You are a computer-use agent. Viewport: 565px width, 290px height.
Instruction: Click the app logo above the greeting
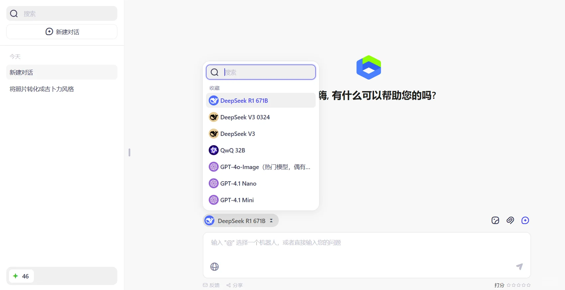point(369,68)
